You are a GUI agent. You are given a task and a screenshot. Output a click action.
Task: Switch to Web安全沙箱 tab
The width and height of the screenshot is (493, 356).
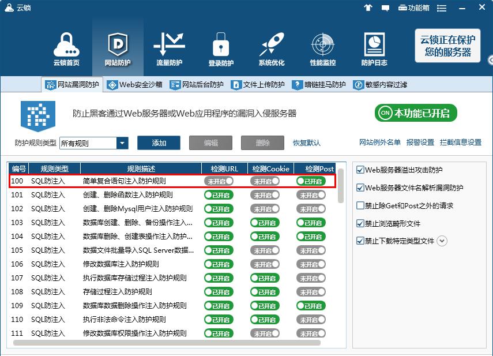[133, 85]
